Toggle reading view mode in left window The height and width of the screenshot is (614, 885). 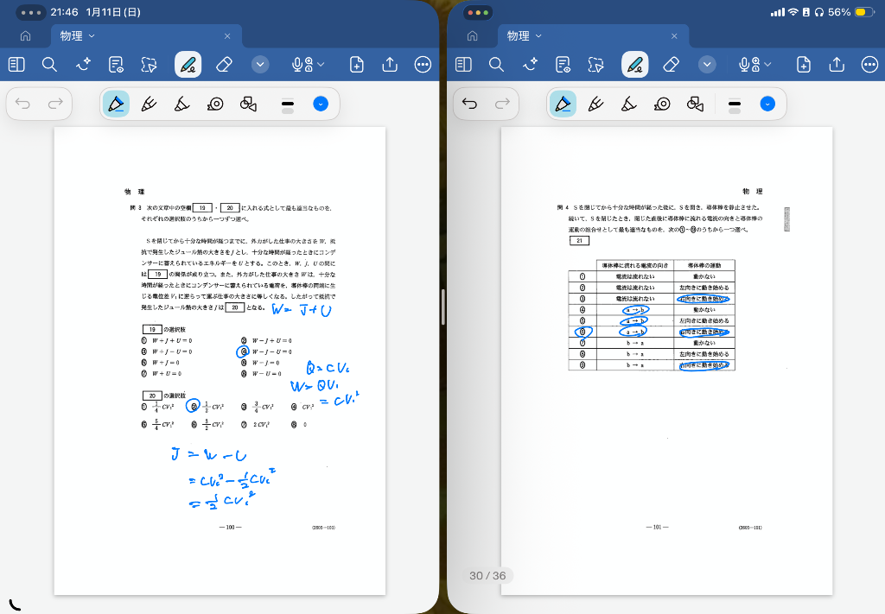(x=117, y=65)
